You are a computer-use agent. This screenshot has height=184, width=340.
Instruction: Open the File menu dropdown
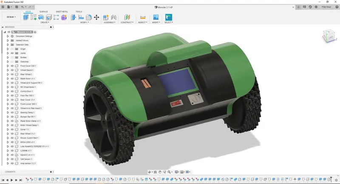click(x=9, y=7)
